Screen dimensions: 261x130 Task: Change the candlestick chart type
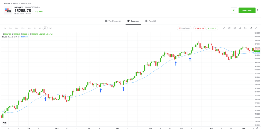229,28
